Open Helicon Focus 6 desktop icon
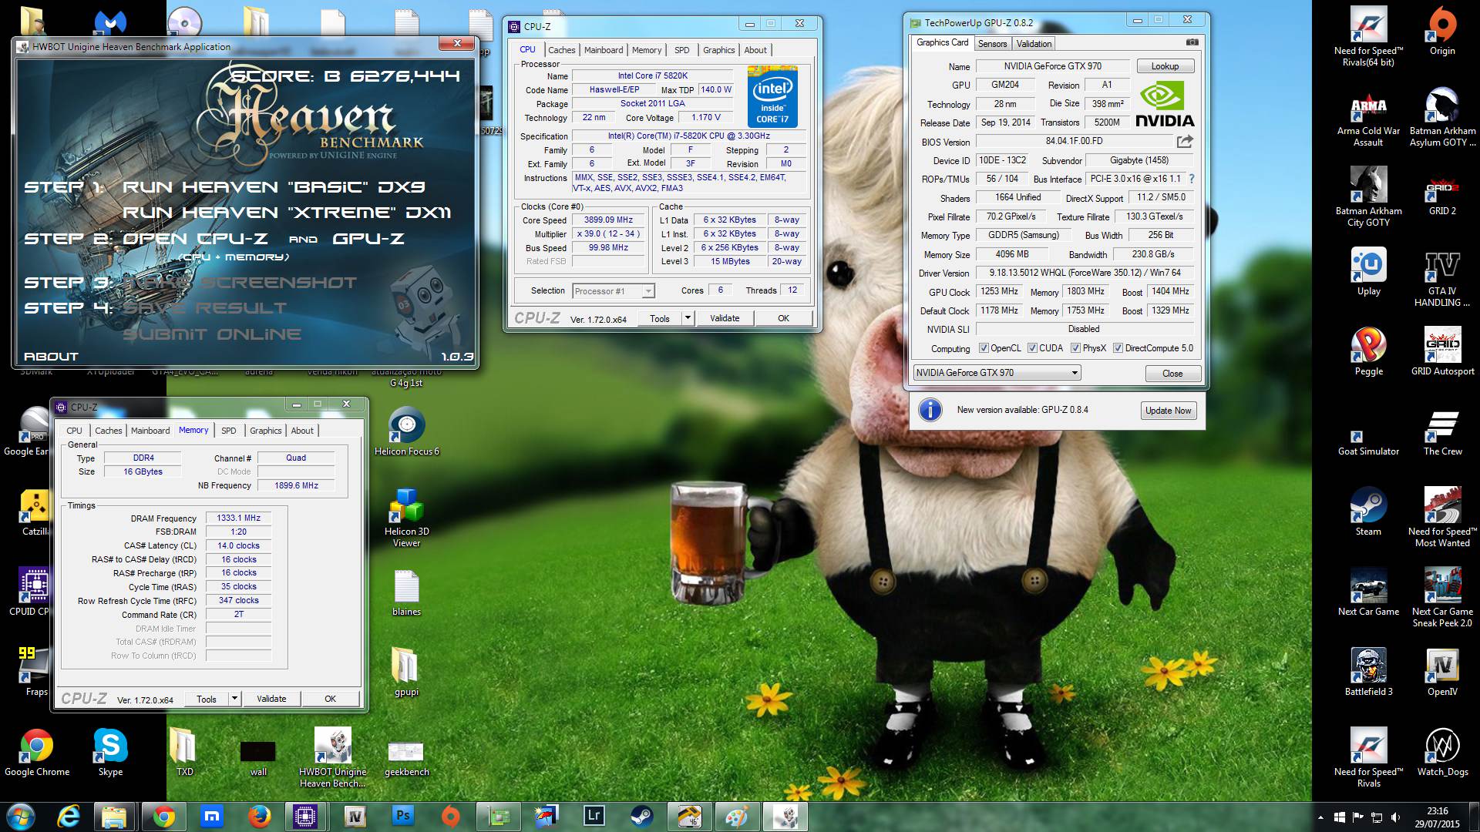1480x832 pixels. pyautogui.click(x=407, y=432)
